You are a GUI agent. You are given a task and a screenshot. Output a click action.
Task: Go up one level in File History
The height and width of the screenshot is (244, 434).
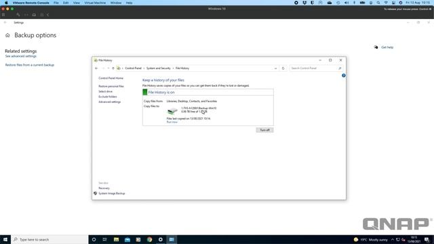point(113,68)
